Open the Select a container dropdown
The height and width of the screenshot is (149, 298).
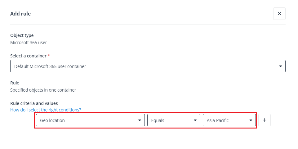click(148, 66)
